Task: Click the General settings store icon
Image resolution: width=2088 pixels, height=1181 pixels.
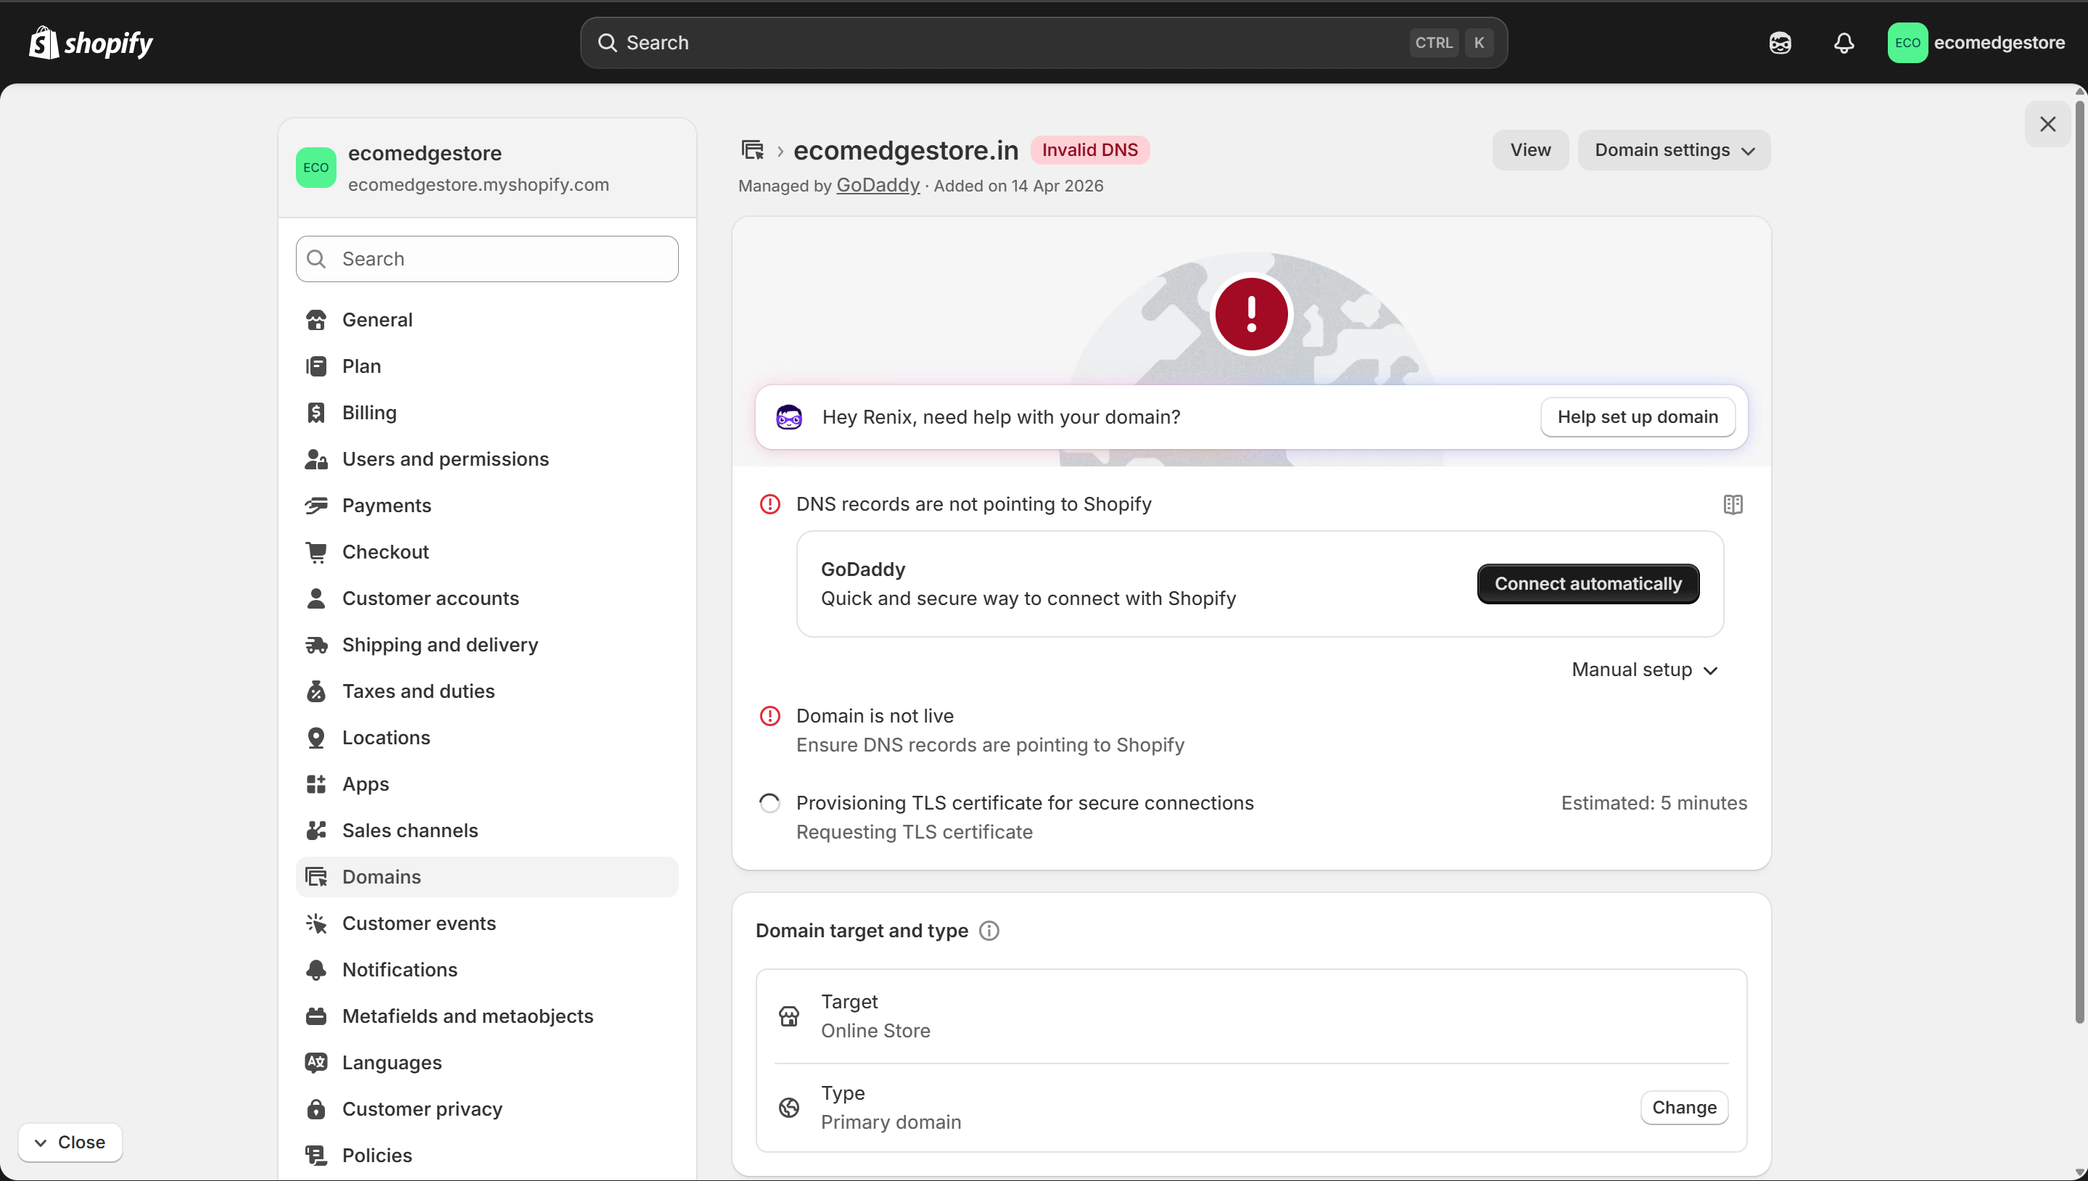Action: click(x=316, y=320)
